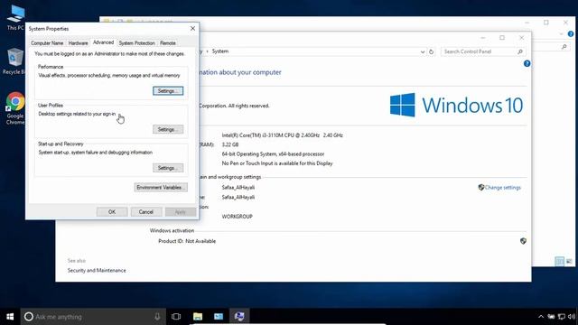The image size is (578, 325).
Task: Select the active System taskbar icon
Action: tap(239, 317)
